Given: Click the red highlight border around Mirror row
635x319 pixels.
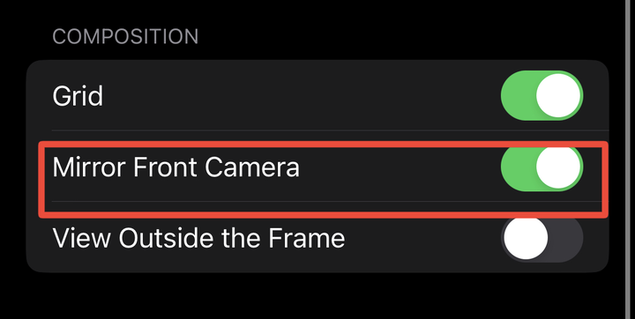Looking at the screenshot, I should click(323, 145).
